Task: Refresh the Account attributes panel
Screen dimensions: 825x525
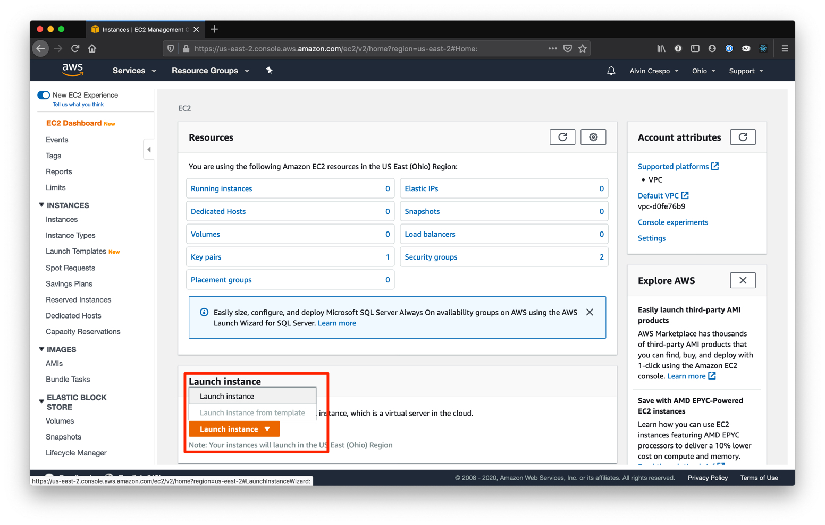Action: point(743,137)
